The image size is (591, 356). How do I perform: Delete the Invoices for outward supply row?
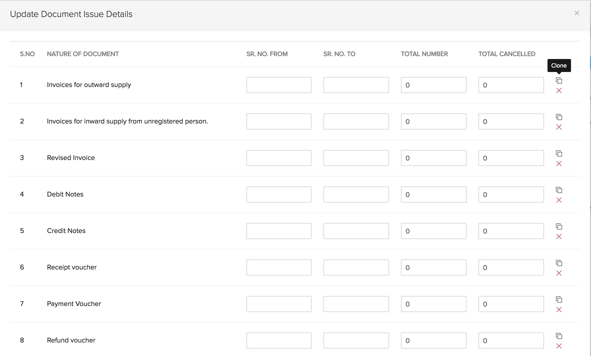tap(559, 91)
